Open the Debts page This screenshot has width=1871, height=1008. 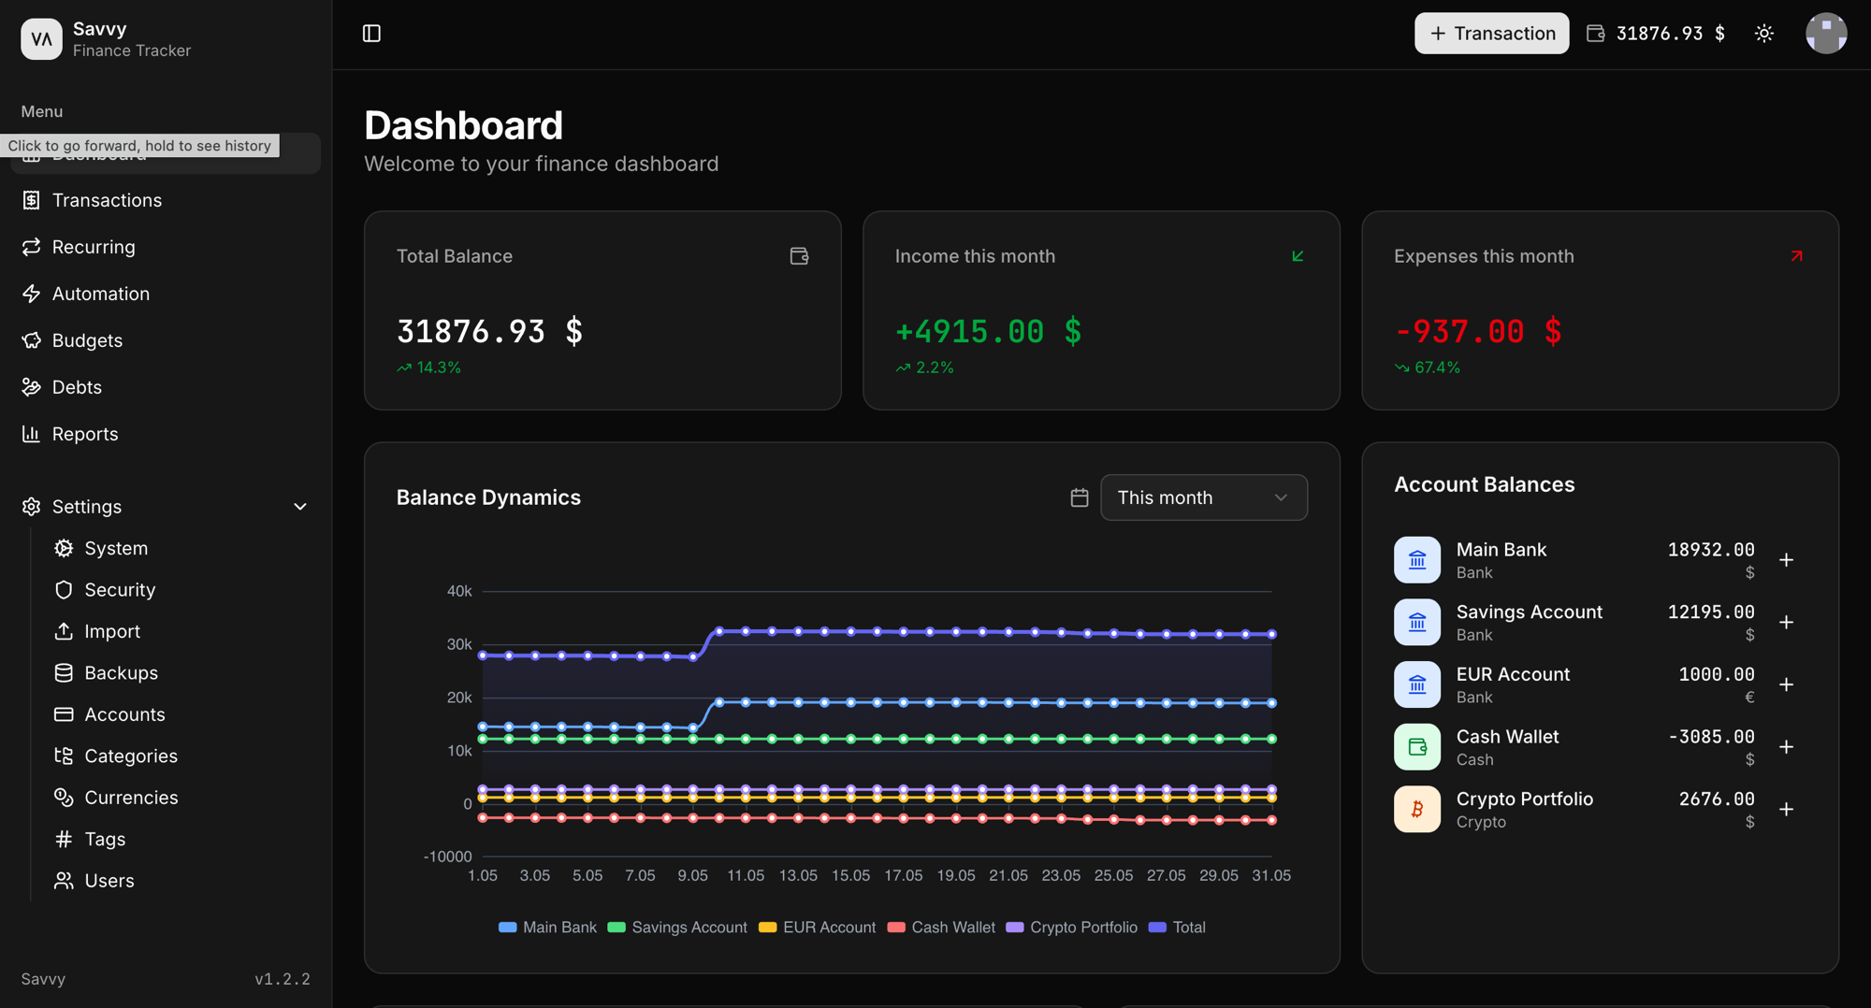(166, 387)
